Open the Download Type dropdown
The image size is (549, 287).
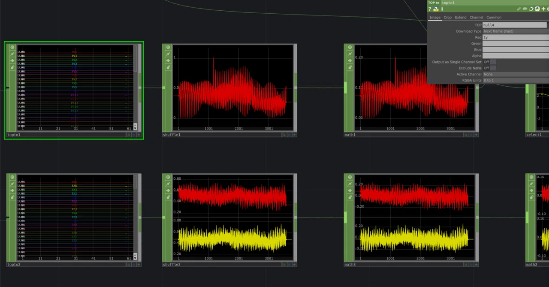point(515,31)
